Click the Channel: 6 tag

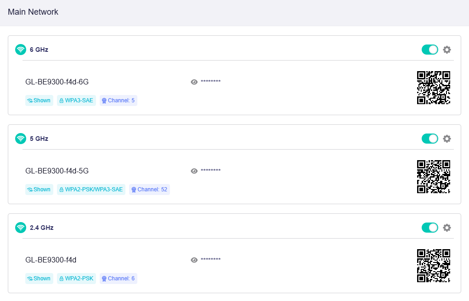119,279
